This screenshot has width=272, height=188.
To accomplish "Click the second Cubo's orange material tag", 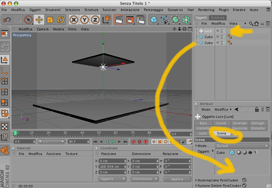I will (x=229, y=43).
